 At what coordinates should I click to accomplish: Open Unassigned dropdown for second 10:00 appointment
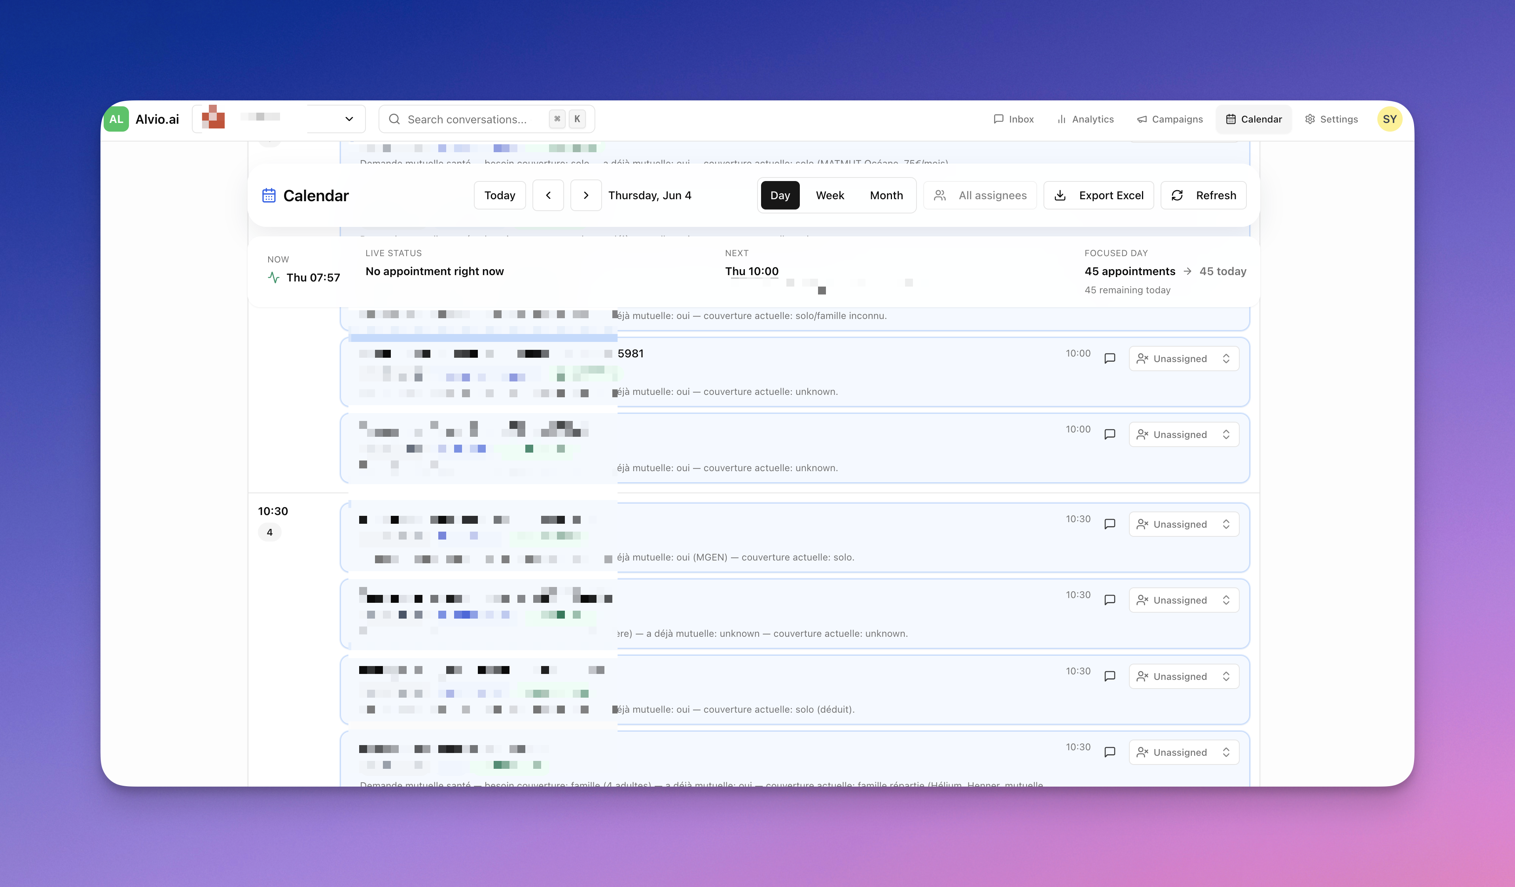tap(1184, 434)
